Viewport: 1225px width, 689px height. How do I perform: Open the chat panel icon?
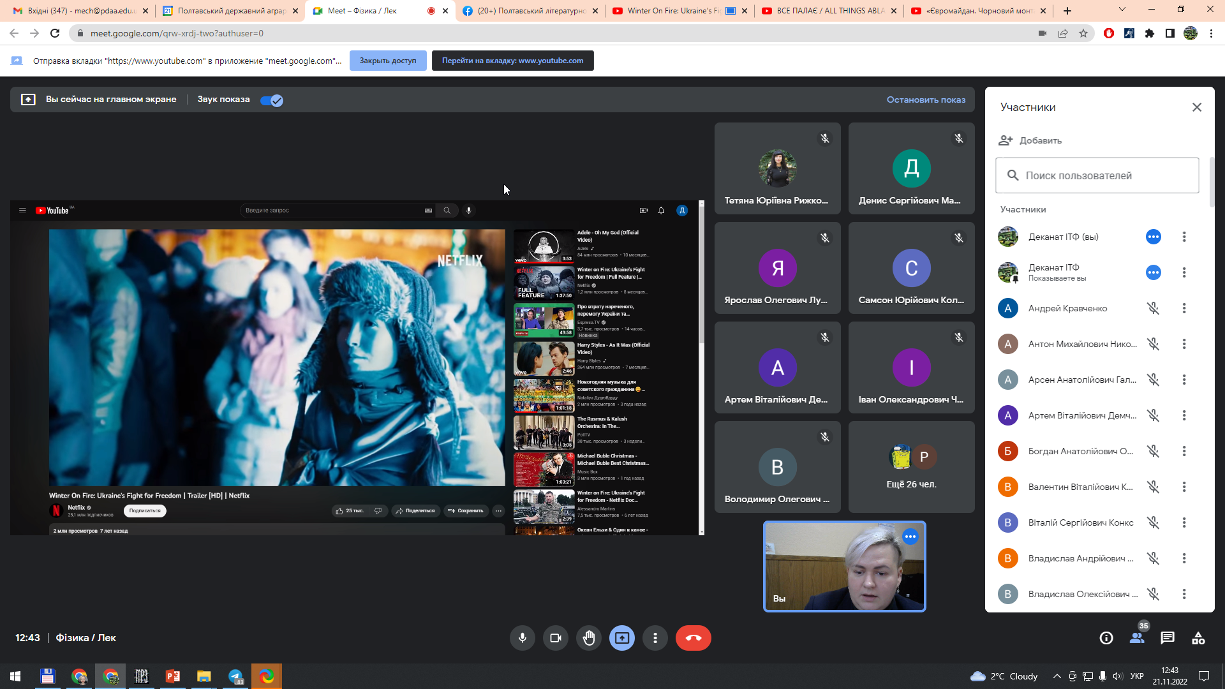pos(1168,638)
